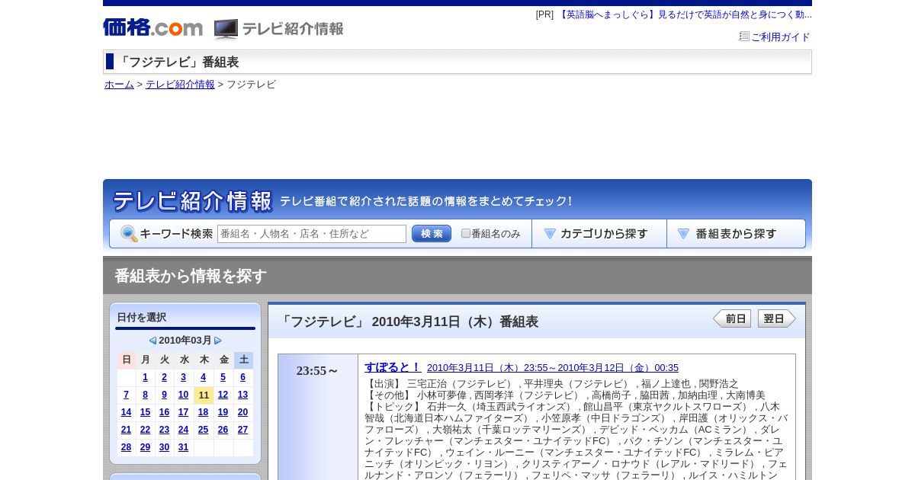This screenshot has width=915, height=480.
Task: Select March 19 in calendar
Action: click(223, 412)
